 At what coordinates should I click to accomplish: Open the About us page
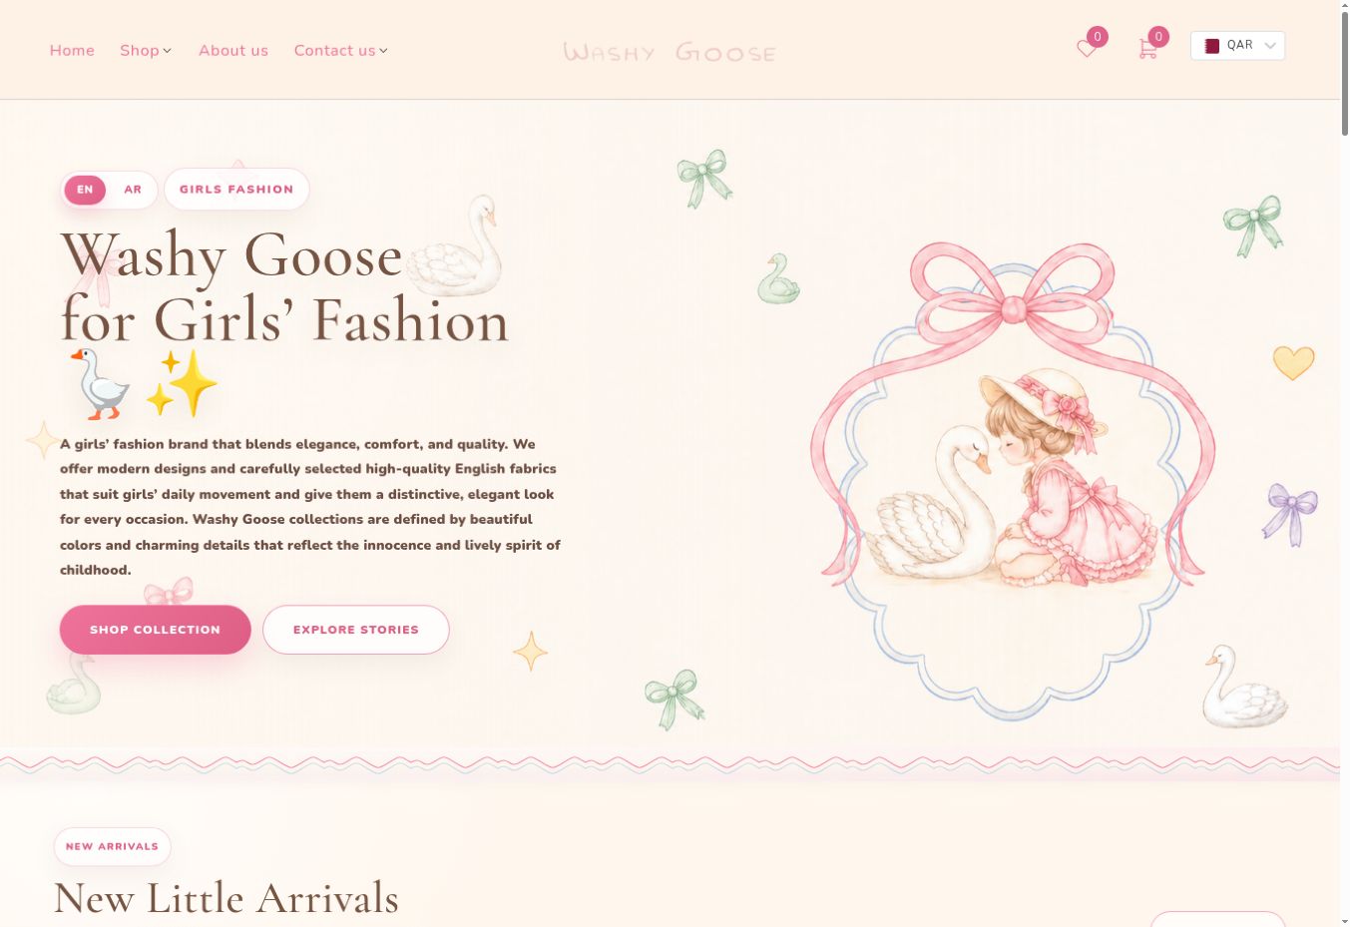coord(233,51)
